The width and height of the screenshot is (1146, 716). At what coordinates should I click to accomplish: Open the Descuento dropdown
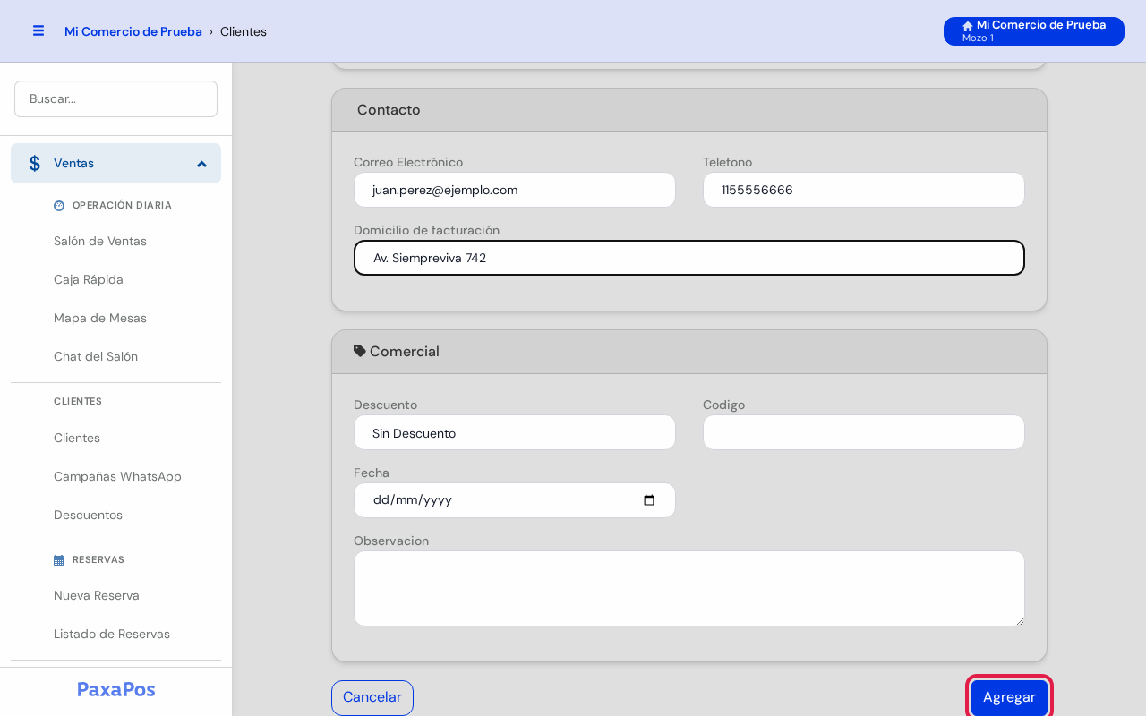pyautogui.click(x=515, y=432)
